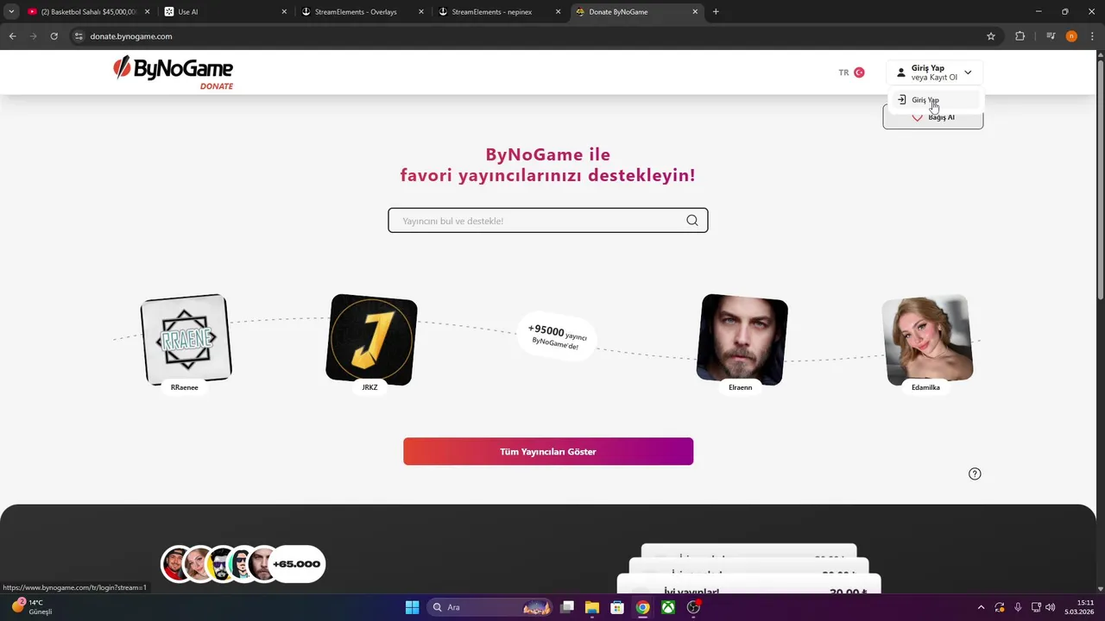Click the +95000 yayıncı ByNoGame'de badge

[557, 336]
